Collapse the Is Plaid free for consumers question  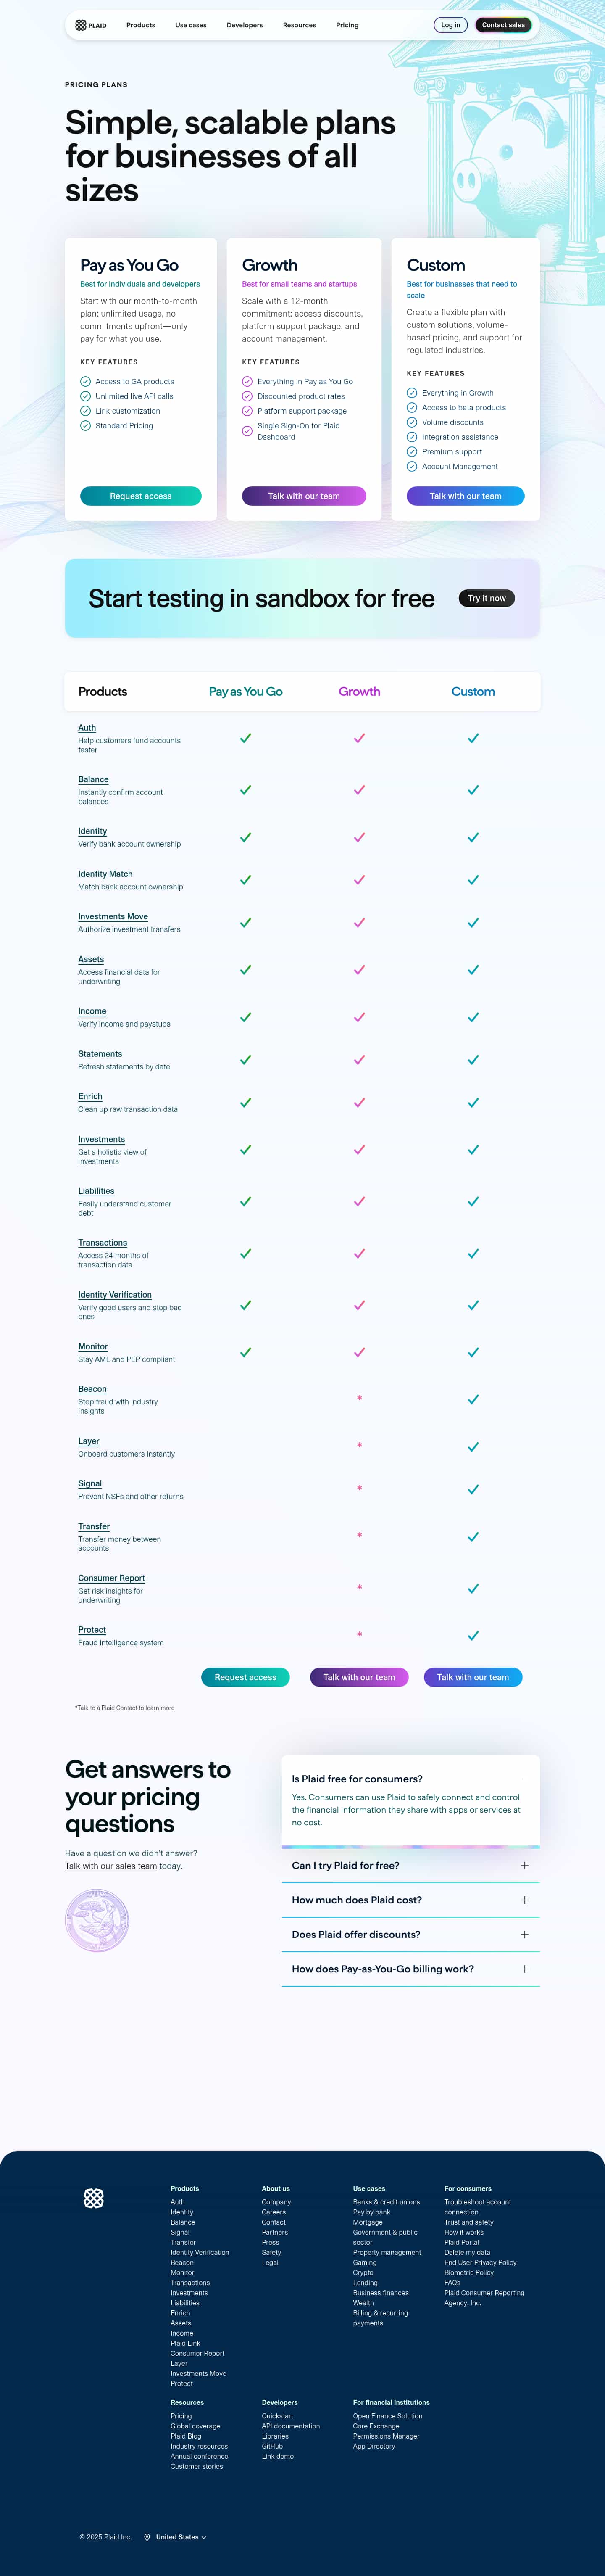524,1779
